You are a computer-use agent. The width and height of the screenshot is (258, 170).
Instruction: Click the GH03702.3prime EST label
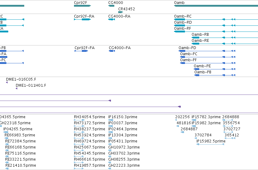point(124,153)
